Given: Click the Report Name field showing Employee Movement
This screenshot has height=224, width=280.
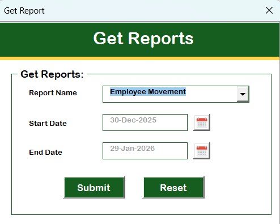Looking at the screenshot, I should tap(176, 94).
